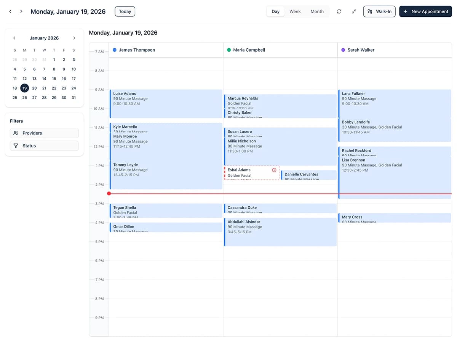Screen dimensions: 457x342
Task: Click Maria Campbell's green status dot
Action: tap(228, 50)
